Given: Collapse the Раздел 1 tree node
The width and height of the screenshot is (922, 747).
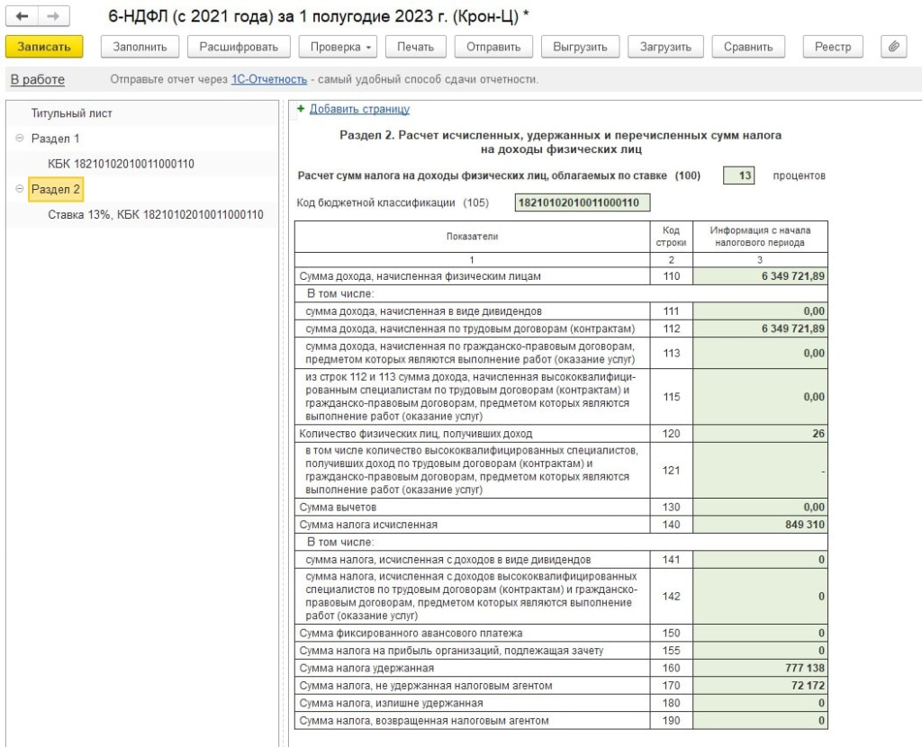Looking at the screenshot, I should [19, 139].
